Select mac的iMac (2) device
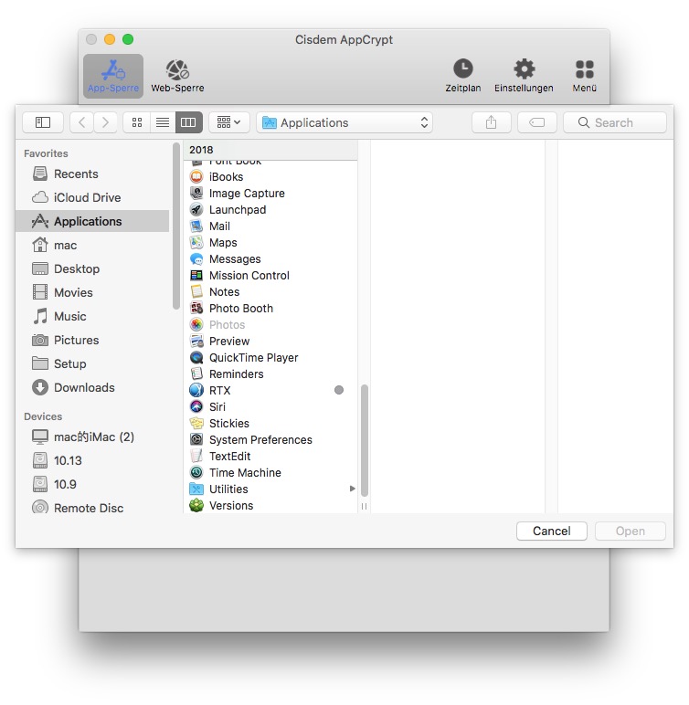 pyautogui.click(x=92, y=437)
